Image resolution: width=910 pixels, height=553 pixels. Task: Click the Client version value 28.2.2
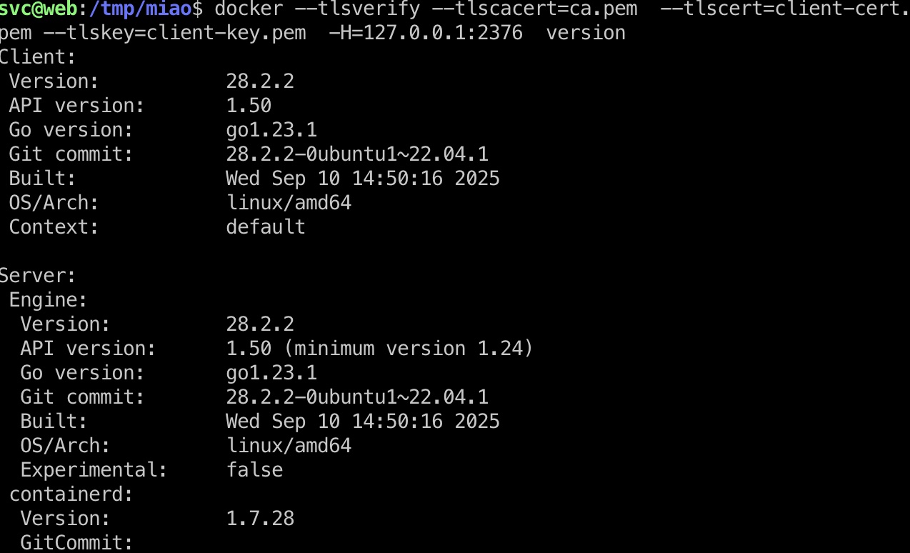click(x=260, y=82)
